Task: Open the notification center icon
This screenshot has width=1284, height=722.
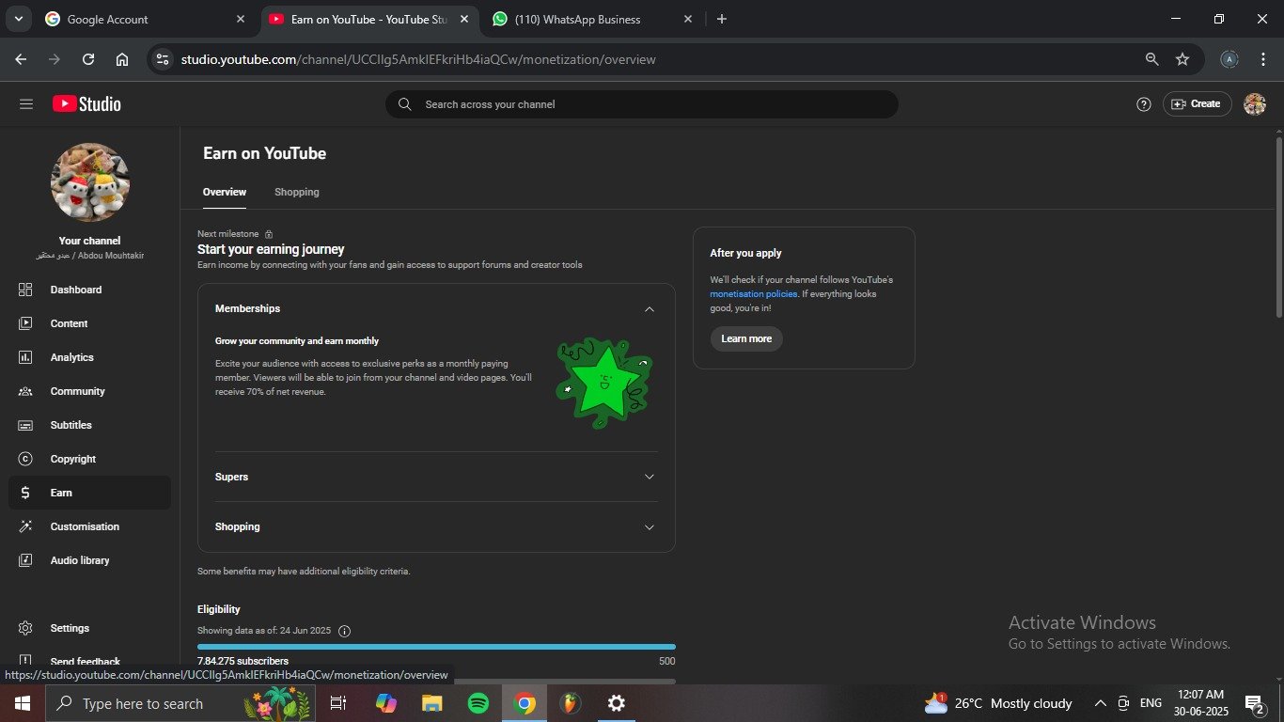Action: [x=1255, y=703]
